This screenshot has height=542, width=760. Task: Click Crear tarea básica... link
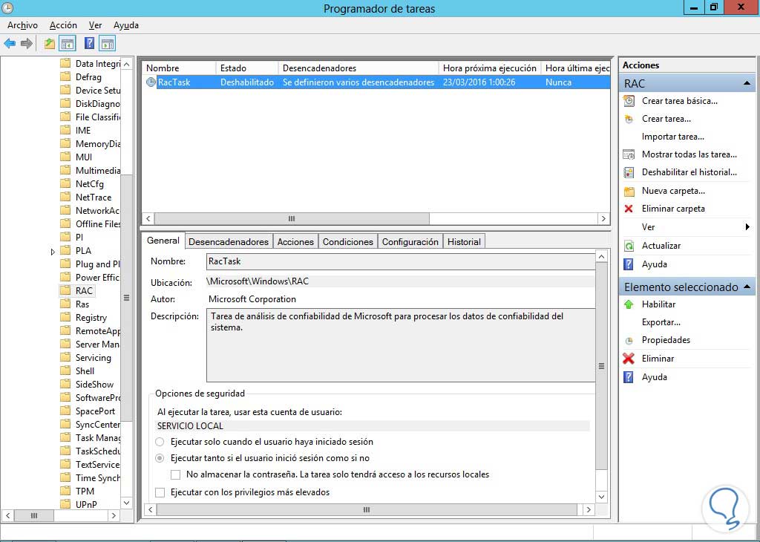(x=680, y=101)
